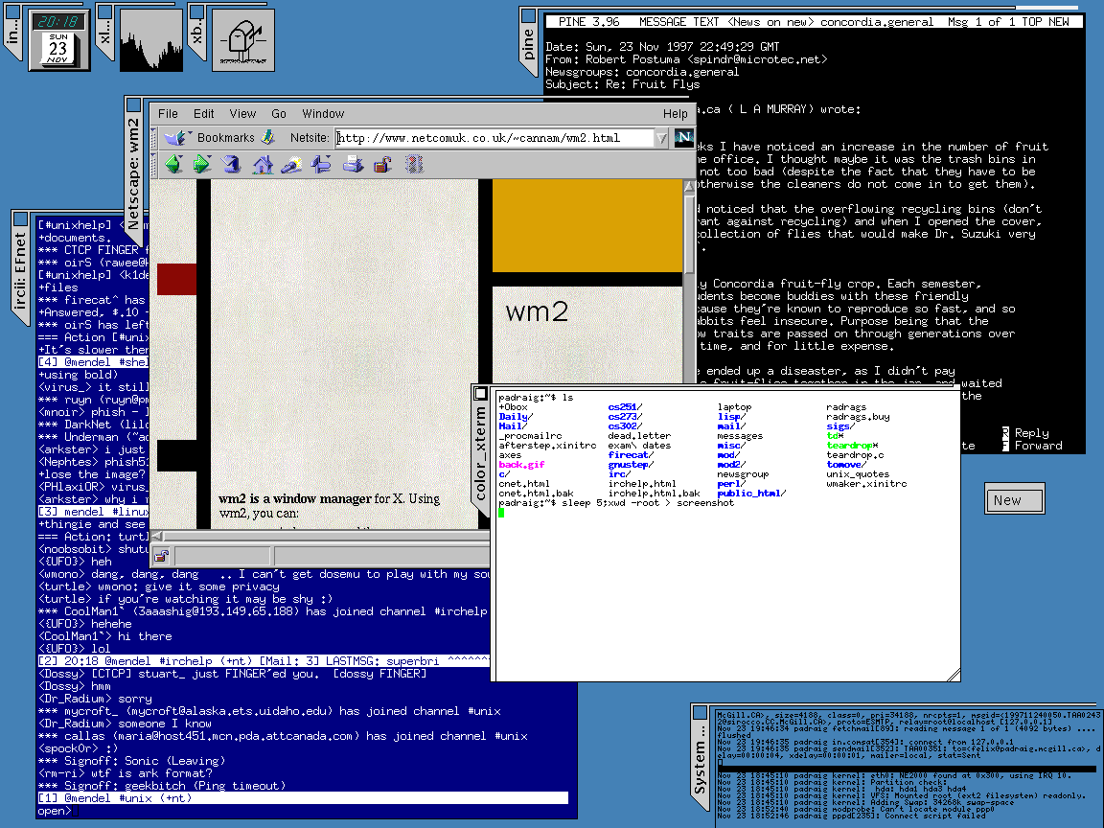Click the '[2] 20:18 @mendel #irchelp' status line
Image resolution: width=1104 pixels, height=828 pixels.
coord(264,661)
